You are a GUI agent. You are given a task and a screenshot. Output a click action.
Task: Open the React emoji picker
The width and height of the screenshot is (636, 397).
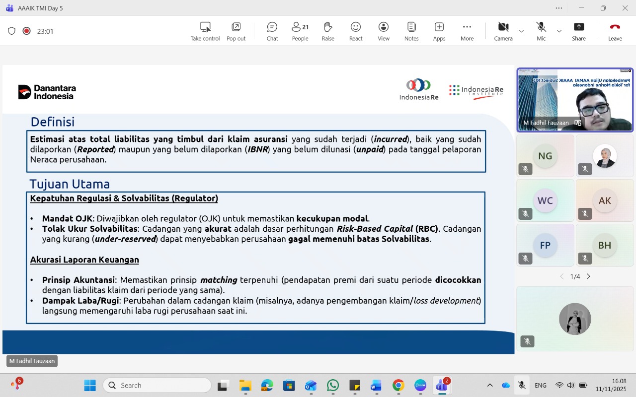coord(355,31)
